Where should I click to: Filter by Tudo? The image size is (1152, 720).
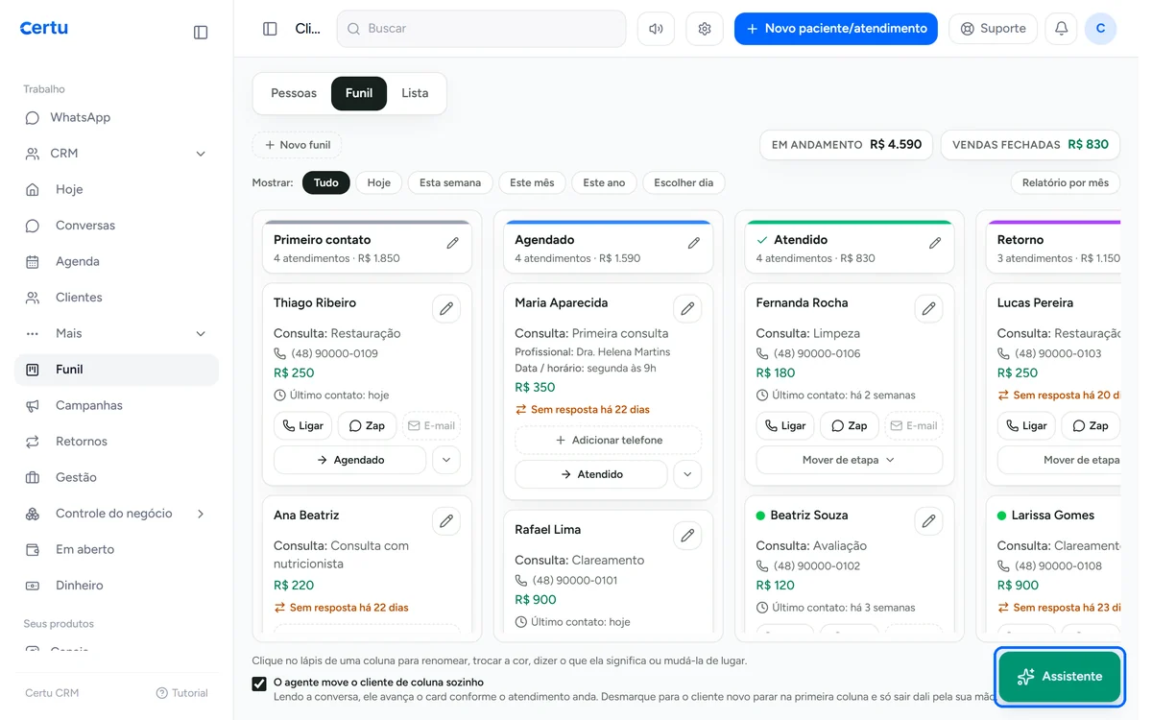tap(326, 182)
